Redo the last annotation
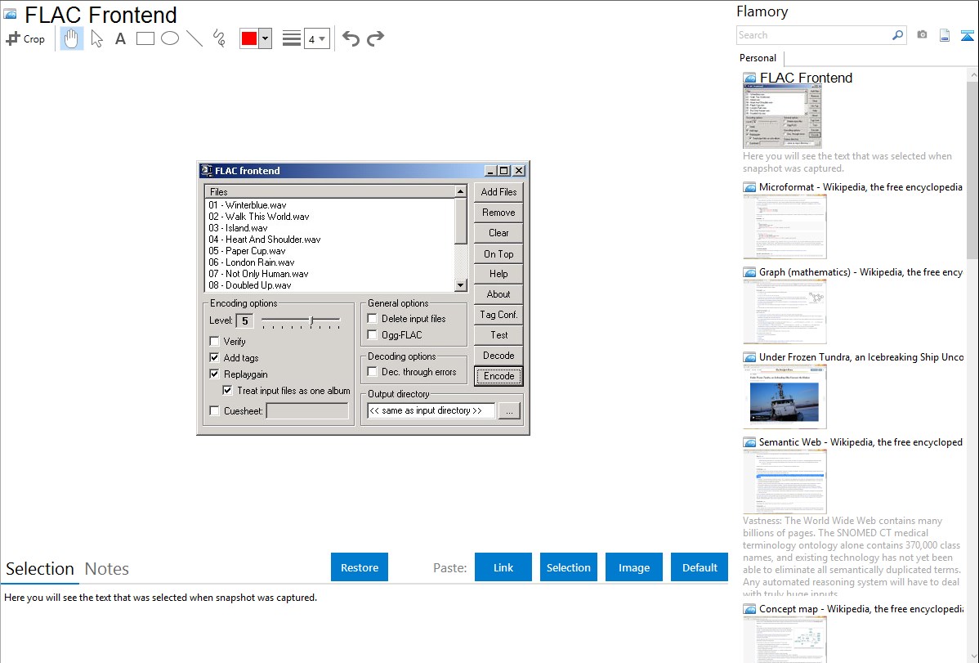Viewport: 979px width, 663px height. 375,38
